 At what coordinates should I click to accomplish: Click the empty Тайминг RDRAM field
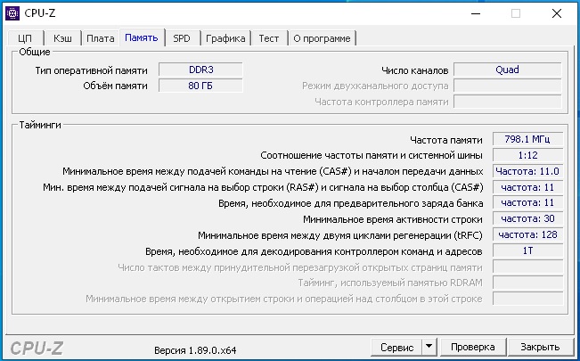pos(527,283)
